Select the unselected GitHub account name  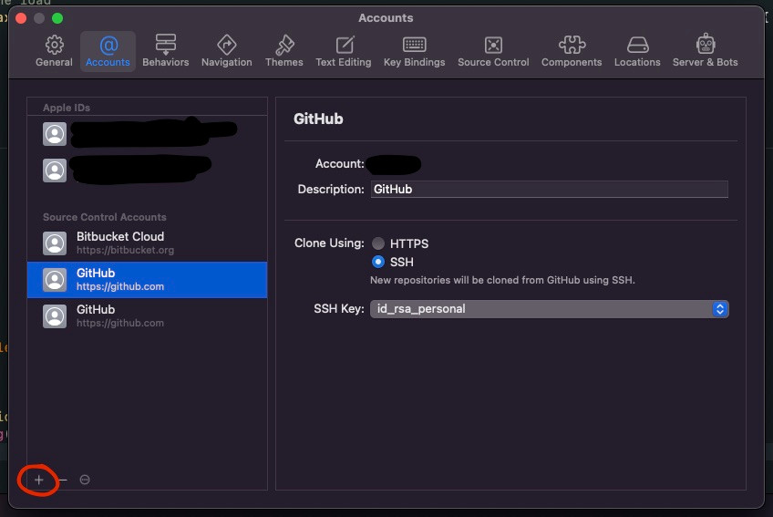coord(96,309)
